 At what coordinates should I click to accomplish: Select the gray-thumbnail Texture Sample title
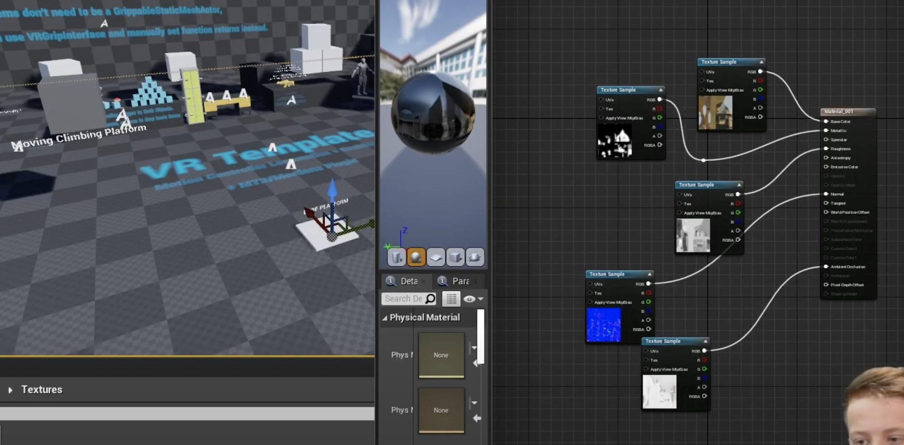click(x=697, y=185)
